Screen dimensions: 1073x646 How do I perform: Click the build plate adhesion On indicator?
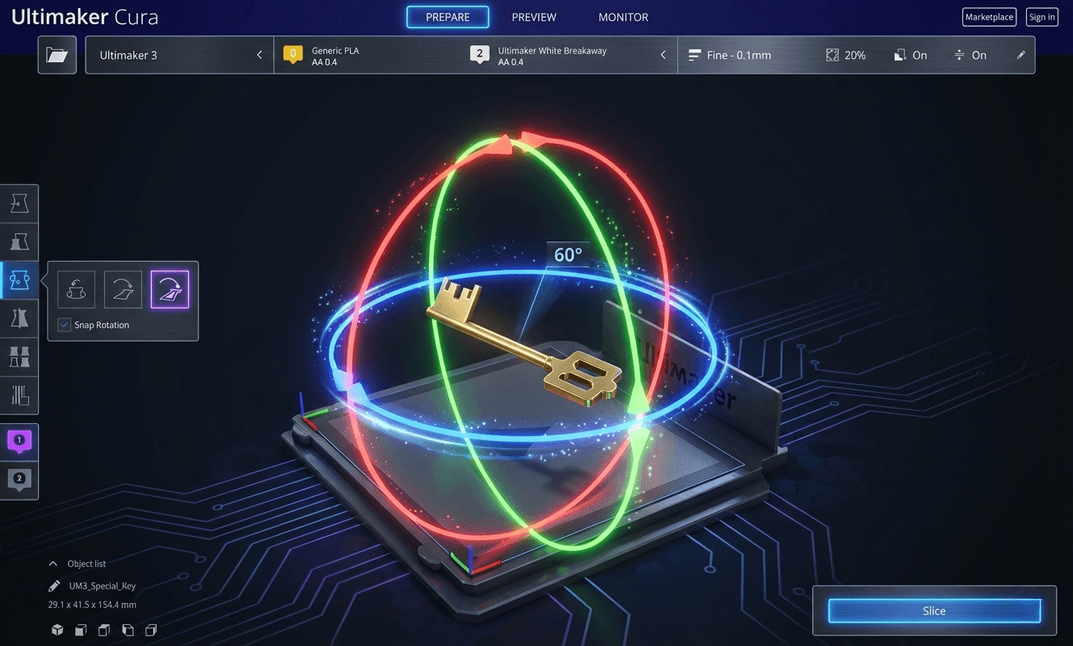pos(970,55)
